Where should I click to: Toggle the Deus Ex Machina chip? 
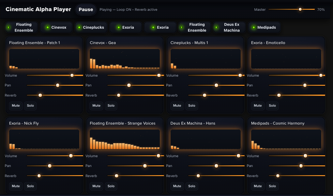pyautogui.click(x=229, y=27)
